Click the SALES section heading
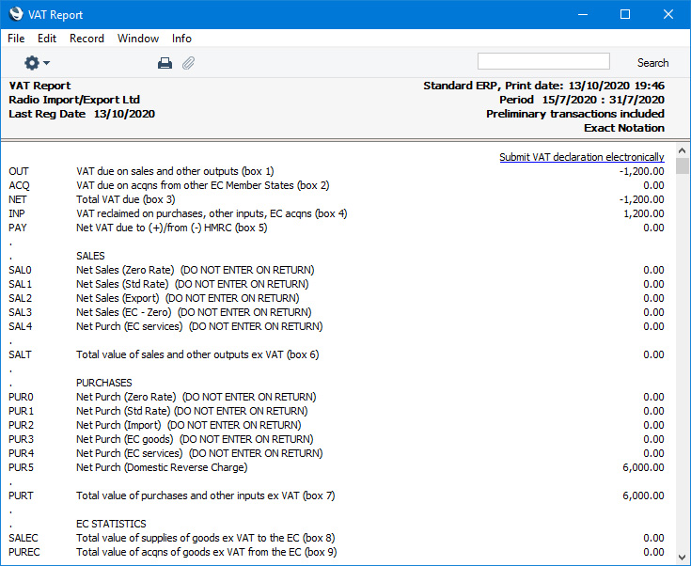This screenshot has width=691, height=566. (90, 256)
